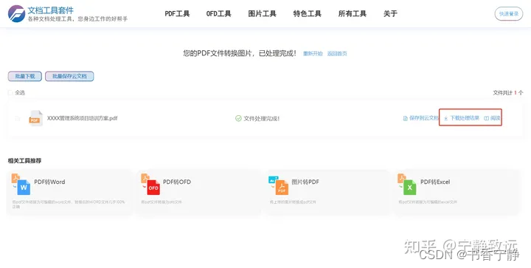Click the 保存到云文档 link
Viewport: 531px width, 268px height.
point(421,118)
